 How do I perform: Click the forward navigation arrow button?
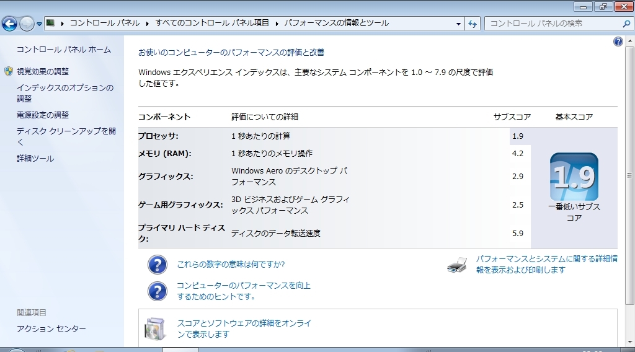coord(27,24)
